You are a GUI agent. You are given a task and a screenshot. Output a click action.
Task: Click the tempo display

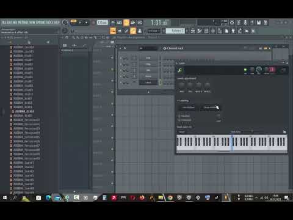point(103,23)
